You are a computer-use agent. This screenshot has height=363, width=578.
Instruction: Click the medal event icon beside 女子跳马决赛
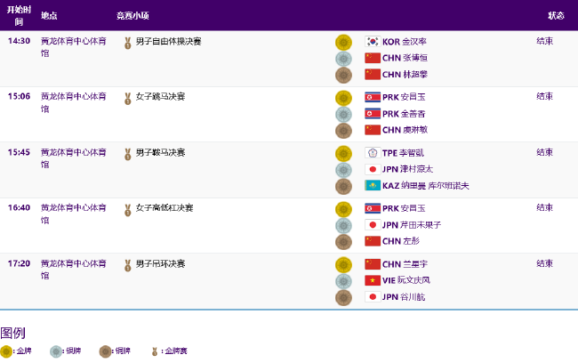coord(127,99)
